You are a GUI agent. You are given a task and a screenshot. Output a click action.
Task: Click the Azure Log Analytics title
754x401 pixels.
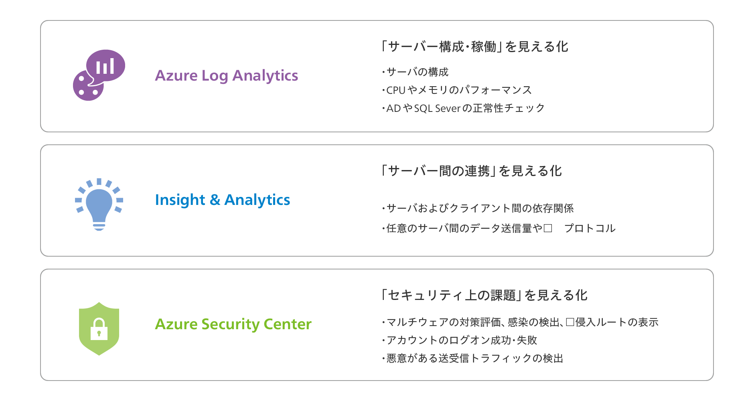227,76
